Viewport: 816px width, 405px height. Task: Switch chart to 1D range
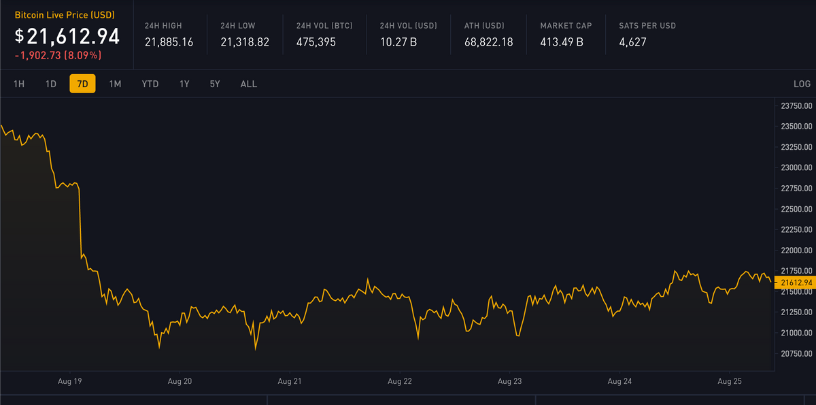[50, 84]
